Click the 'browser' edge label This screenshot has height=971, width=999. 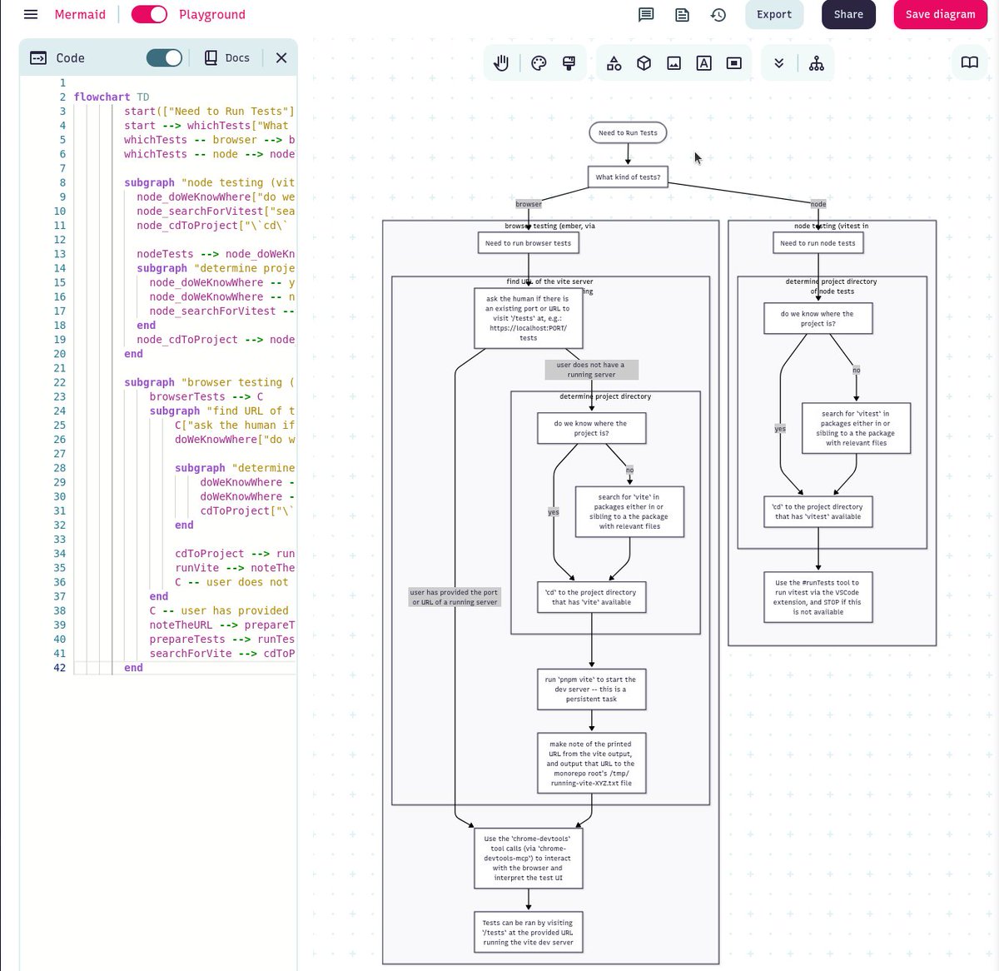(x=528, y=204)
